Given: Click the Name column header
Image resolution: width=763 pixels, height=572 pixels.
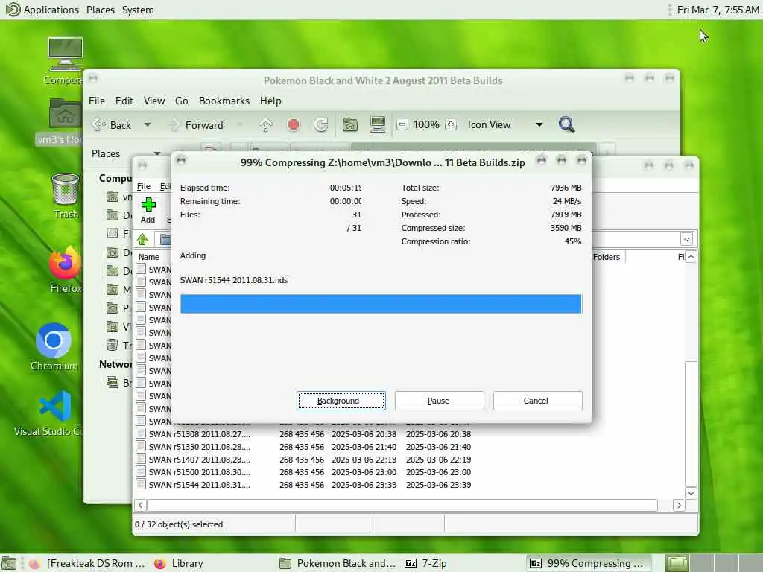Looking at the screenshot, I should tap(149, 257).
